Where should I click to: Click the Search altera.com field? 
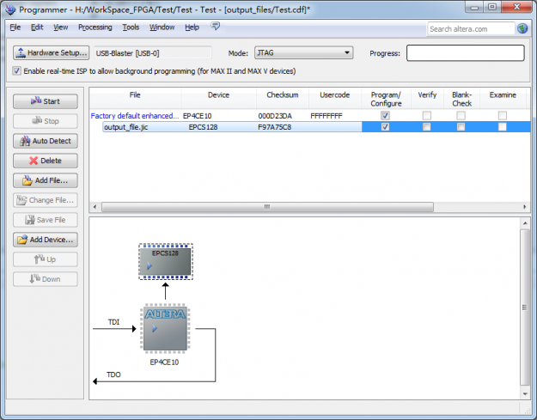coord(471,28)
